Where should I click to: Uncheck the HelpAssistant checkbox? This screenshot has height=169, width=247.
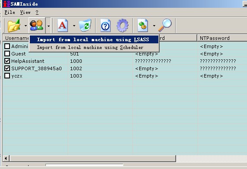click(x=7, y=61)
